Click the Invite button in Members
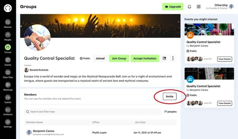Image resolution: width=238 pixels, height=139 pixels. click(170, 97)
